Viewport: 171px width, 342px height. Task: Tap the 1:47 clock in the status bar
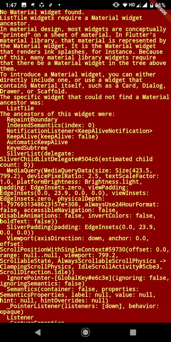[x=11, y=5]
